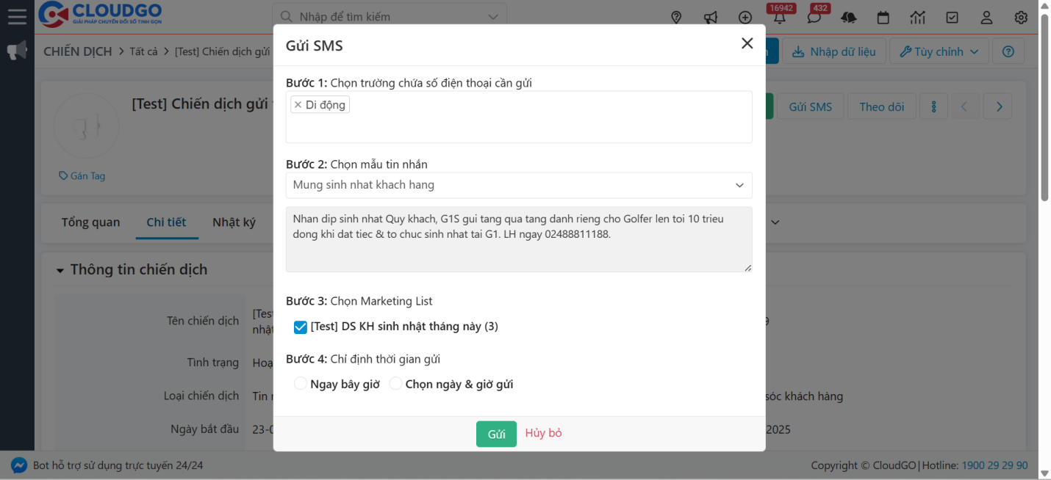Screen dimensions: 1051x480
Task: Uncheck the [Test] DS KH sinh nhật list
Action: point(300,327)
